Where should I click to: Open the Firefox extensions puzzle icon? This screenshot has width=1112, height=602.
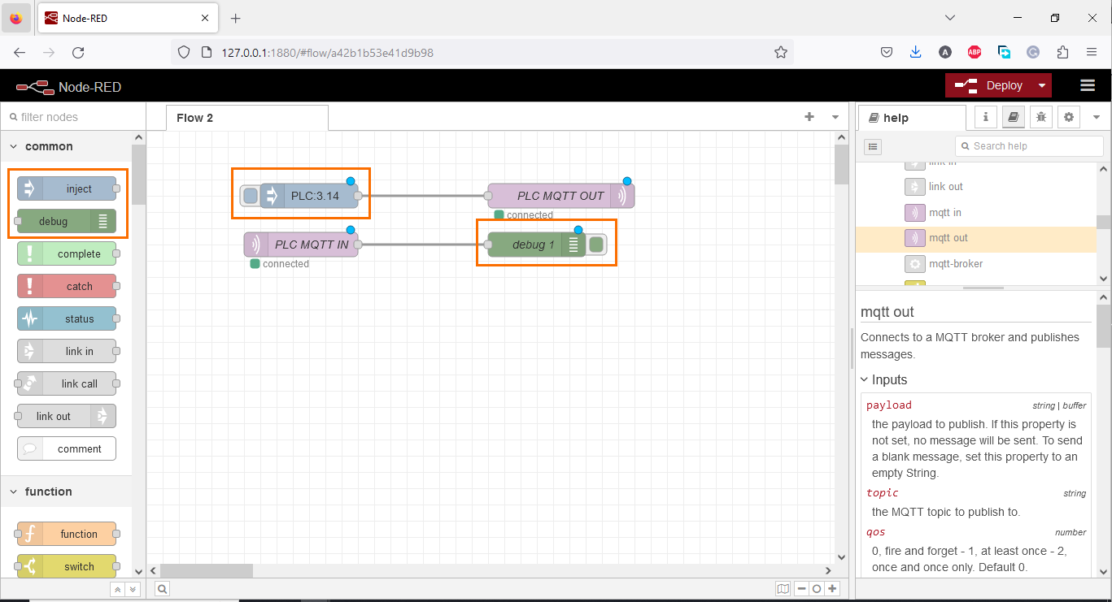(x=1062, y=52)
